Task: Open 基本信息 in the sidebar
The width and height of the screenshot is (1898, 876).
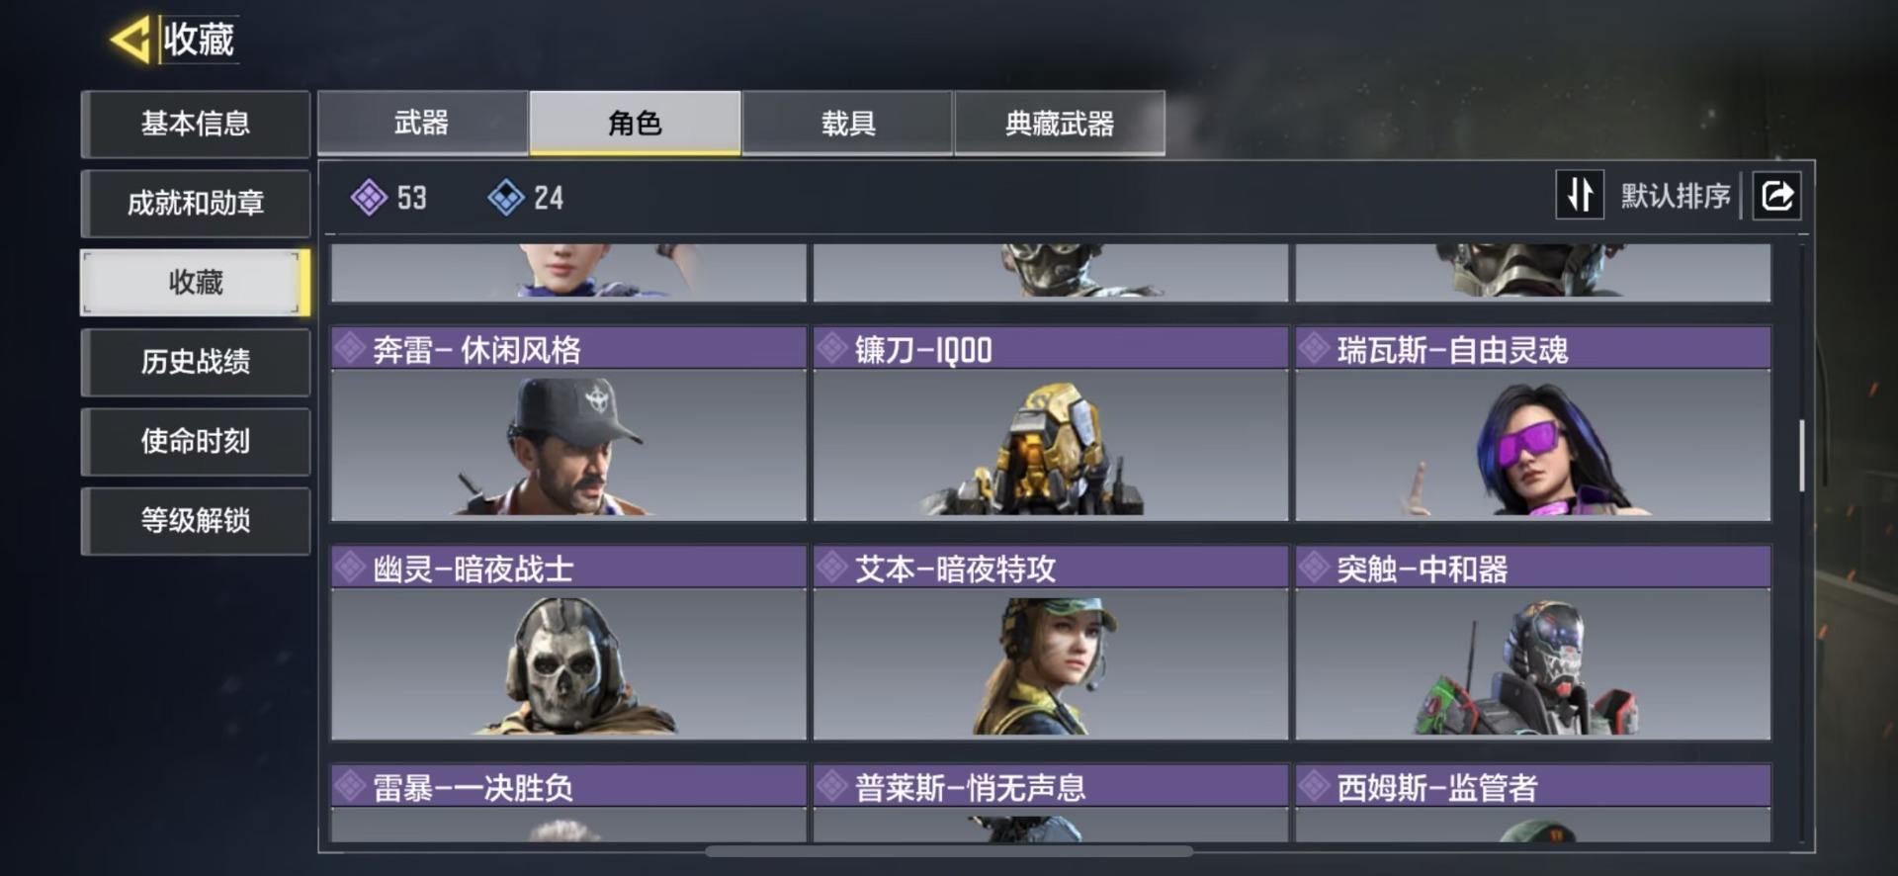Action: [x=196, y=124]
